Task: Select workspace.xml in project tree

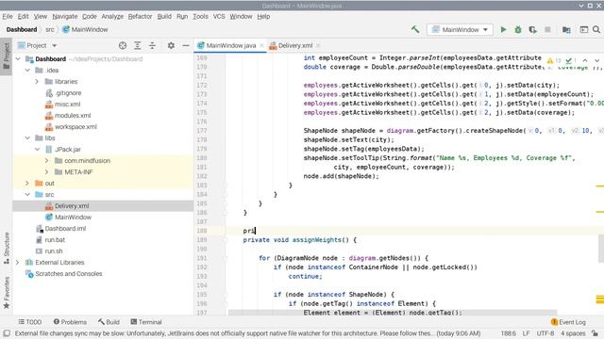Action: 75,127
